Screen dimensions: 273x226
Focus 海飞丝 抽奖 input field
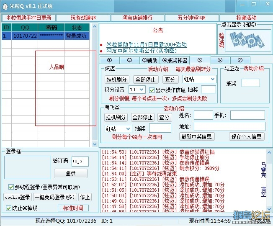pyautogui.click(x=160, y=128)
